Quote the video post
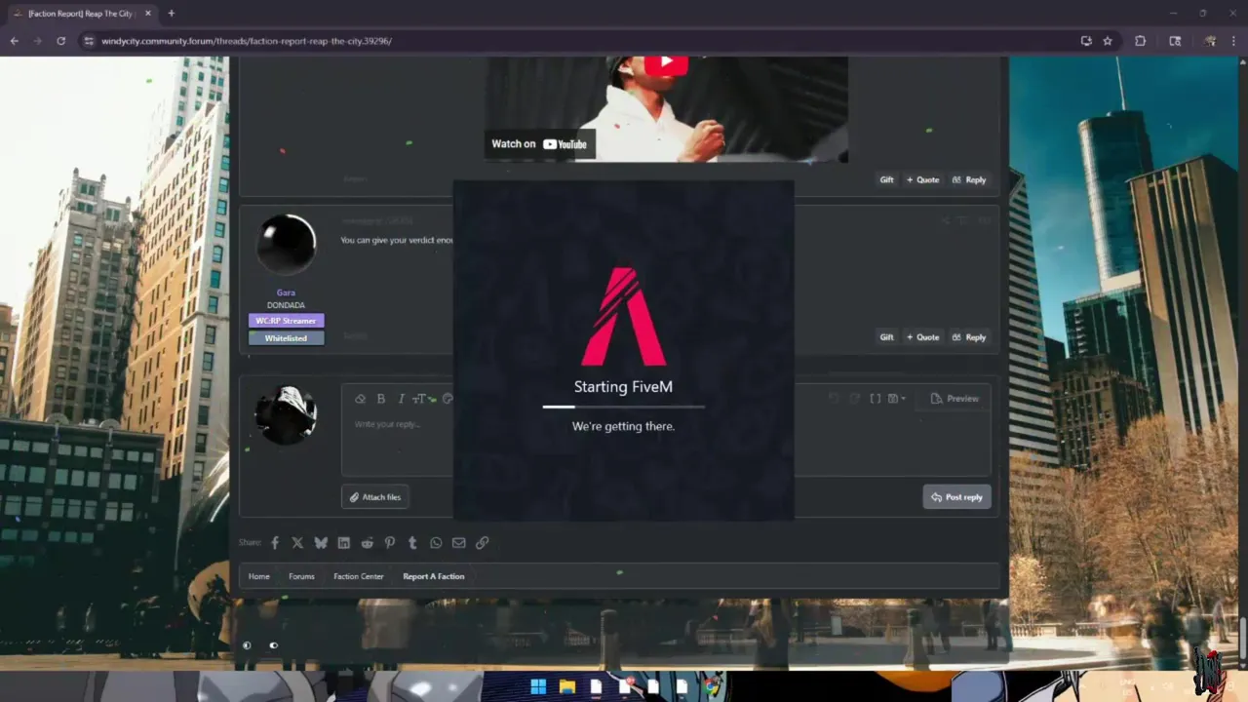 922,179
